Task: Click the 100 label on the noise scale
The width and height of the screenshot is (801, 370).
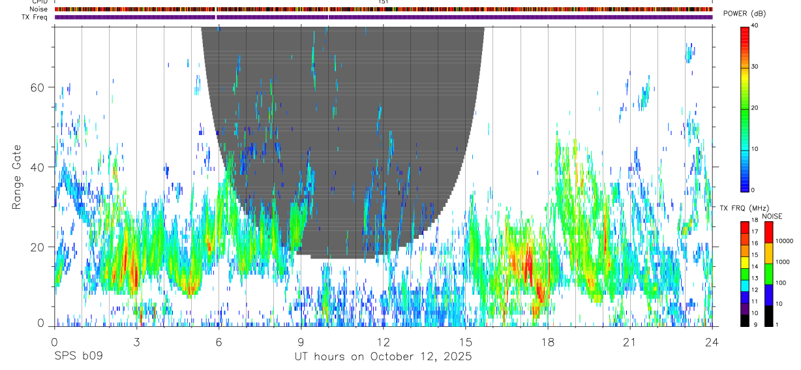Action: (x=781, y=283)
